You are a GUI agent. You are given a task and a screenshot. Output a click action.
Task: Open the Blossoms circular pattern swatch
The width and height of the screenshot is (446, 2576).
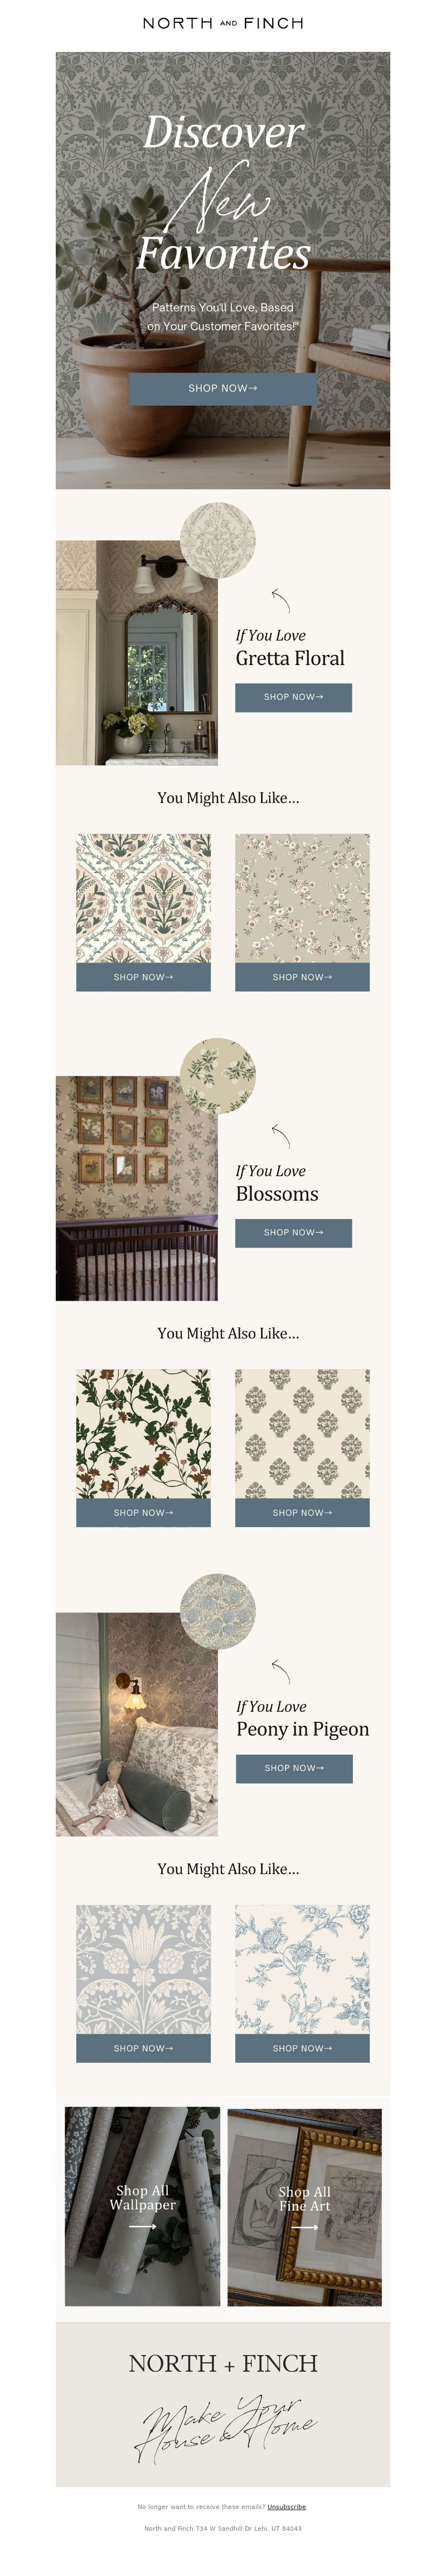click(218, 1077)
